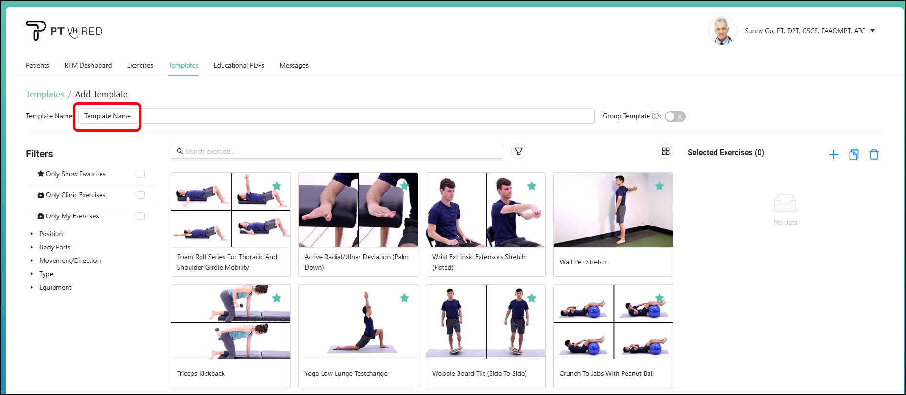Click the clipboard copy icon in Selected Exercises

(853, 155)
